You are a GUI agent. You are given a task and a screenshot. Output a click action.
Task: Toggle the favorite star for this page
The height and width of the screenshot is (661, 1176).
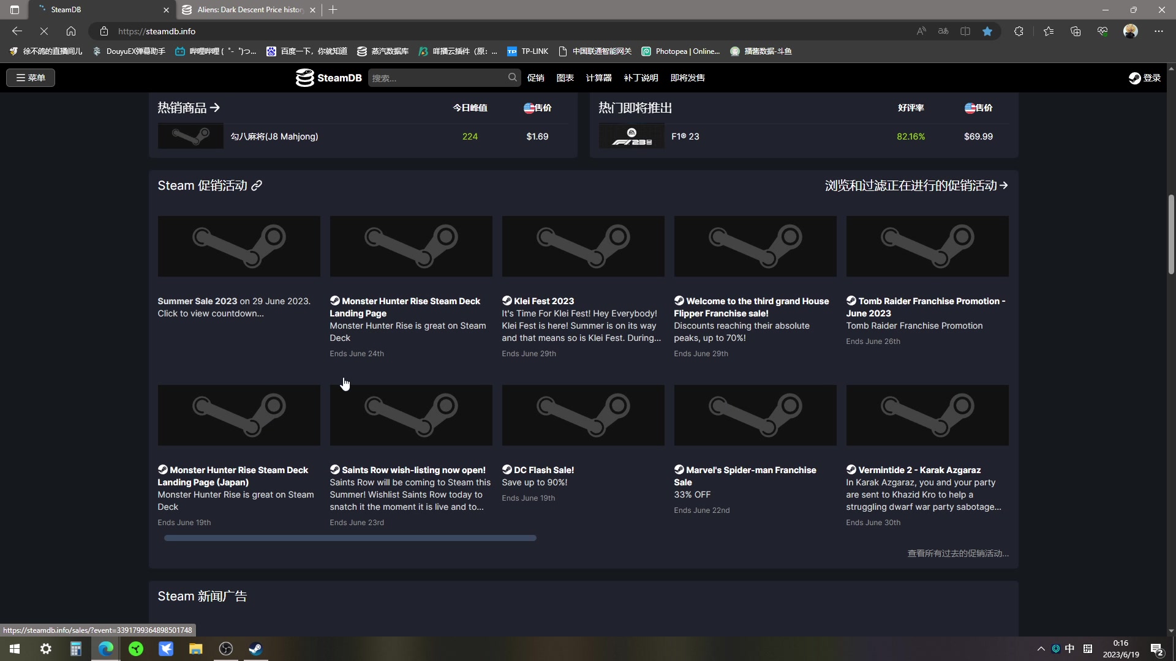[x=987, y=31]
